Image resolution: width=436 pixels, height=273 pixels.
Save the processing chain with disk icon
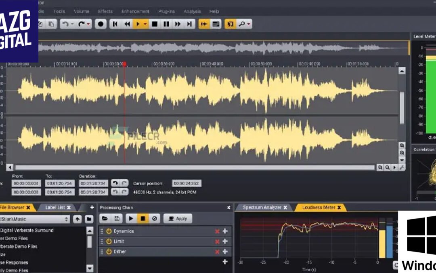click(117, 219)
